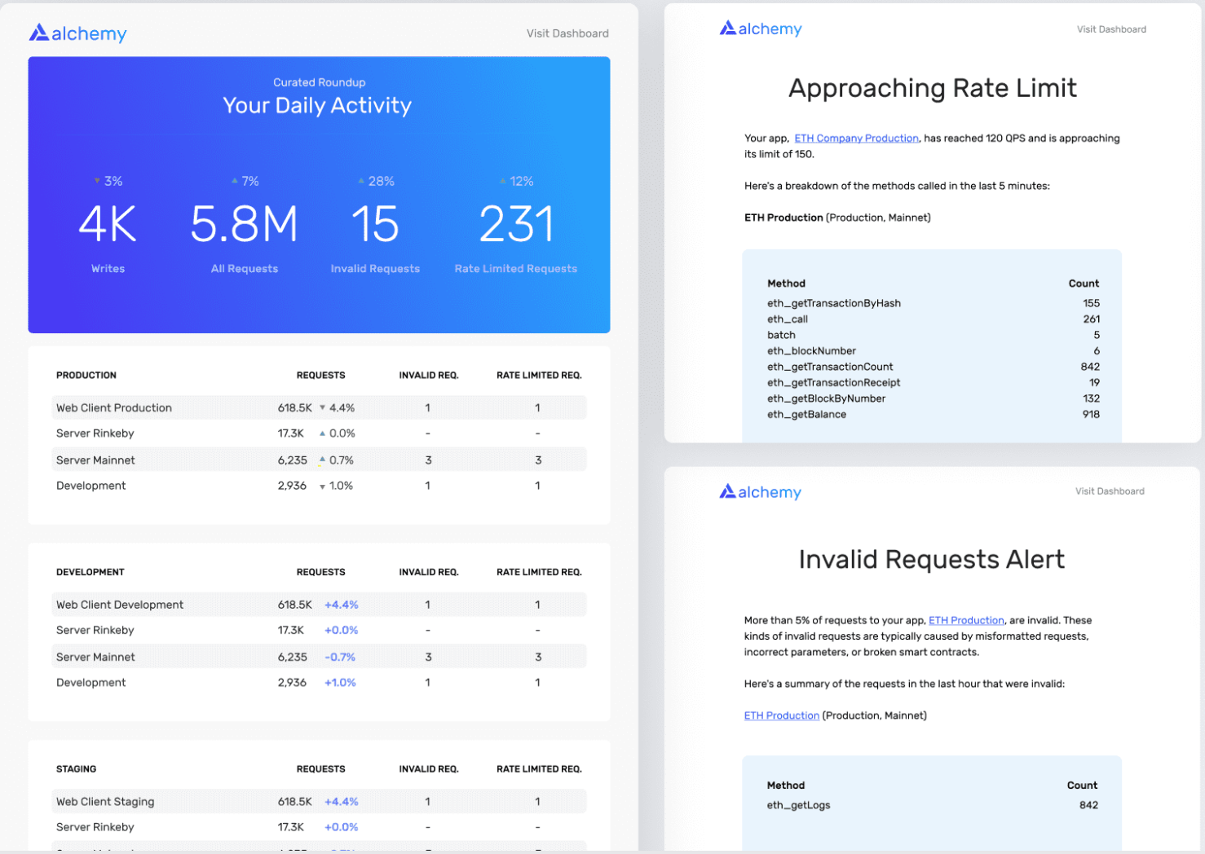Open Visit Dashboard in Invalid Requests Alert email
1205x854 pixels.
coord(1109,491)
